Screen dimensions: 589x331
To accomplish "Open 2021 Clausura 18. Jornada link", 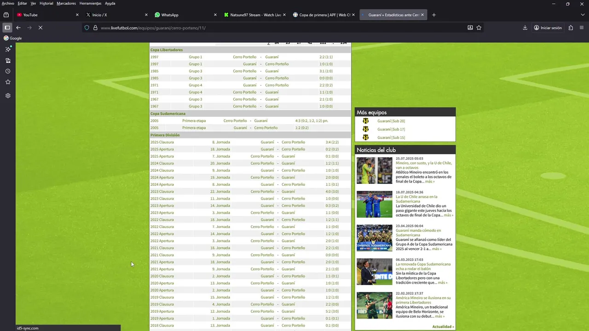I will (220, 248).
